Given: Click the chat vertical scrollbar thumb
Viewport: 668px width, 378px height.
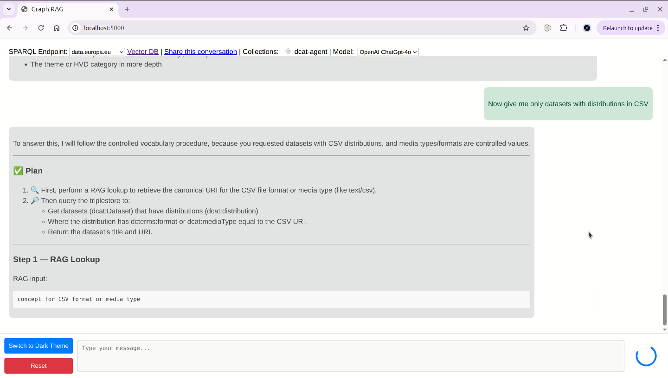Looking at the screenshot, I should [664, 310].
